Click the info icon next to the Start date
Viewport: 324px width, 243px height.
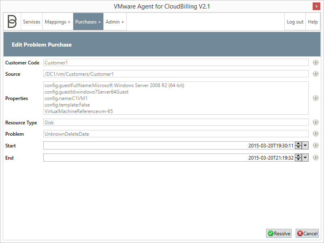point(315,145)
